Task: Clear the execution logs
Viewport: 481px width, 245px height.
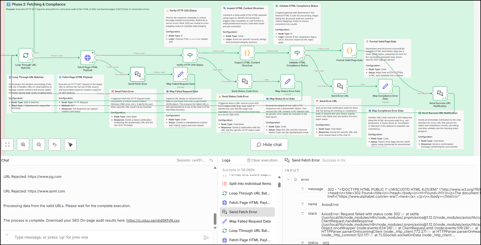Action: tap(262, 160)
